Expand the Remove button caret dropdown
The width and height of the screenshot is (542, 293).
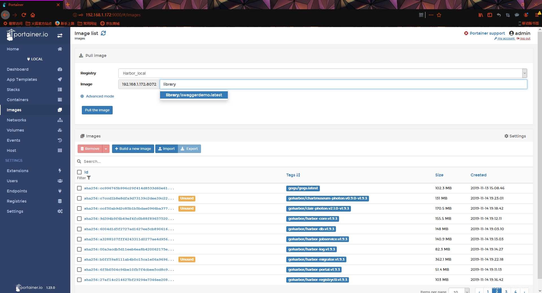pos(106,149)
